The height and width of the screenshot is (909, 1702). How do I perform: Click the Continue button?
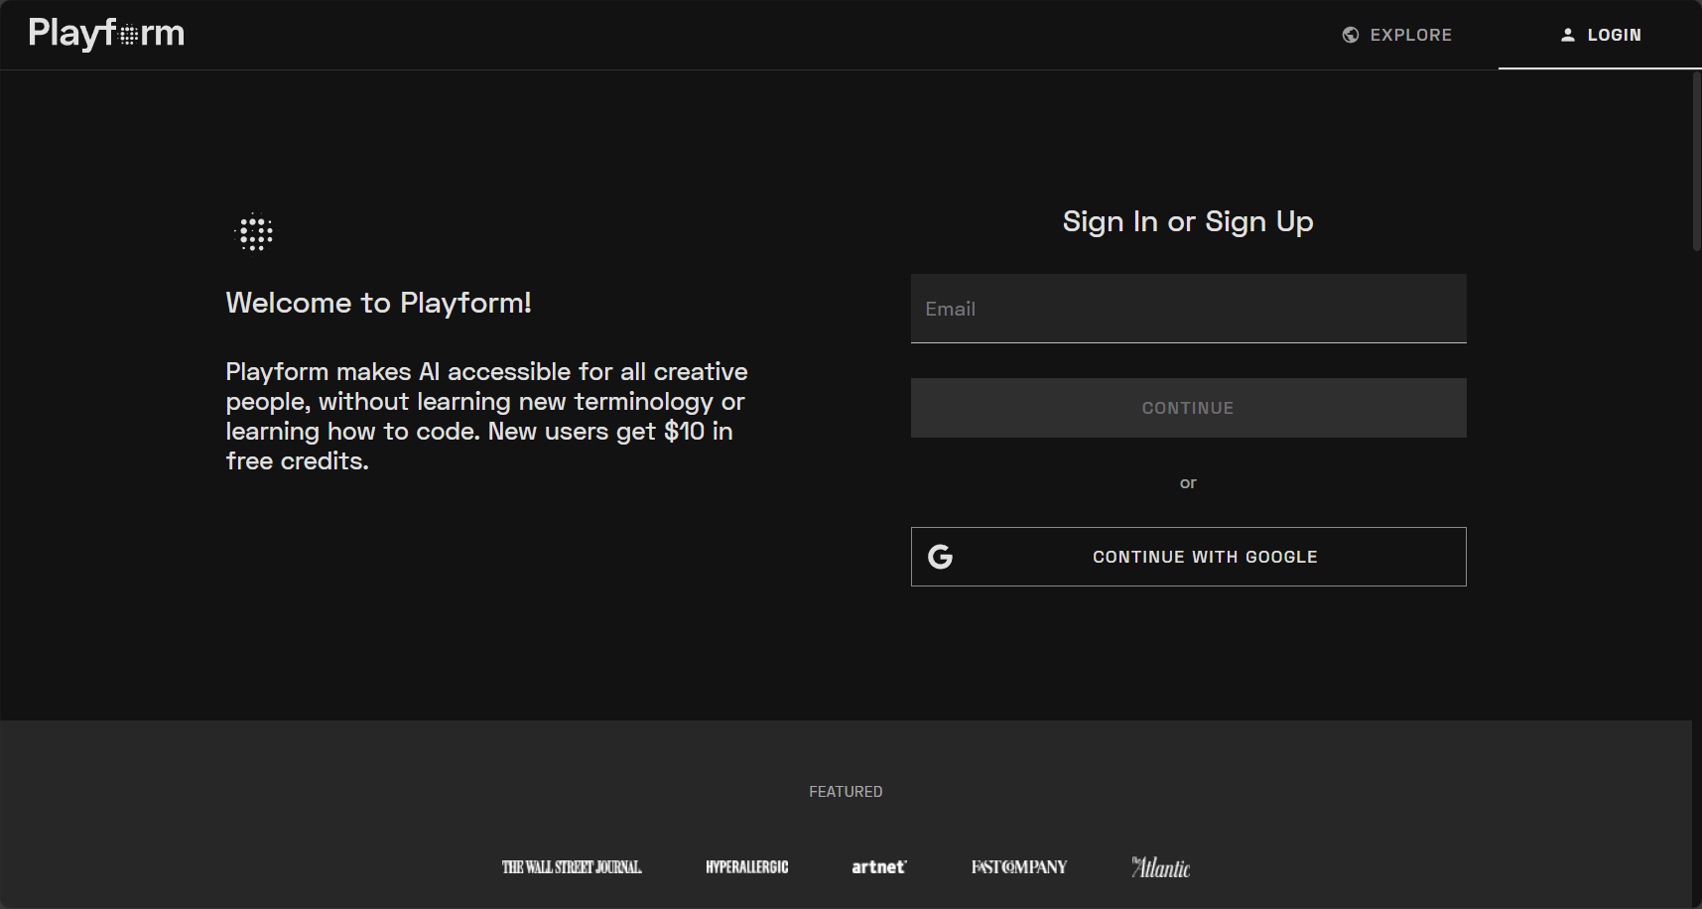pyautogui.click(x=1188, y=408)
